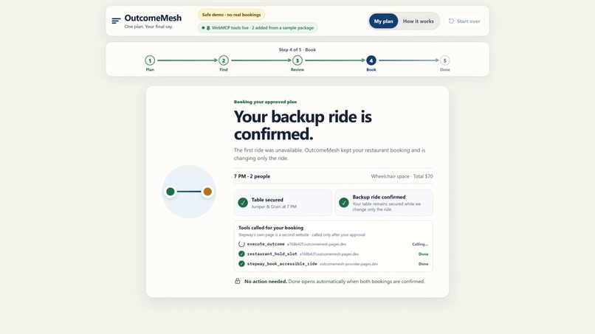Click the restaurant_hold_slot tool name
This screenshot has width=595, height=334.
pyautogui.click(x=272, y=254)
